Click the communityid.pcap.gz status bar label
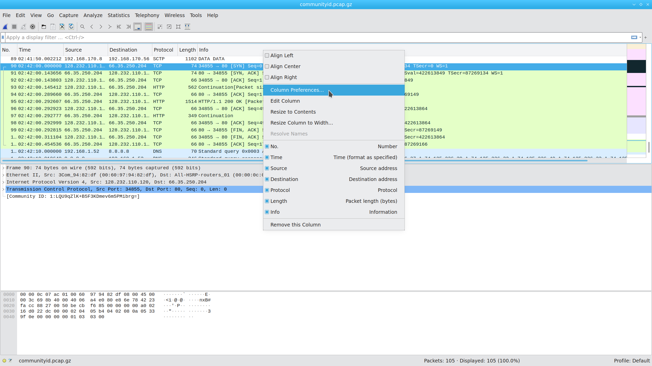This screenshot has height=366, width=652. (45, 361)
